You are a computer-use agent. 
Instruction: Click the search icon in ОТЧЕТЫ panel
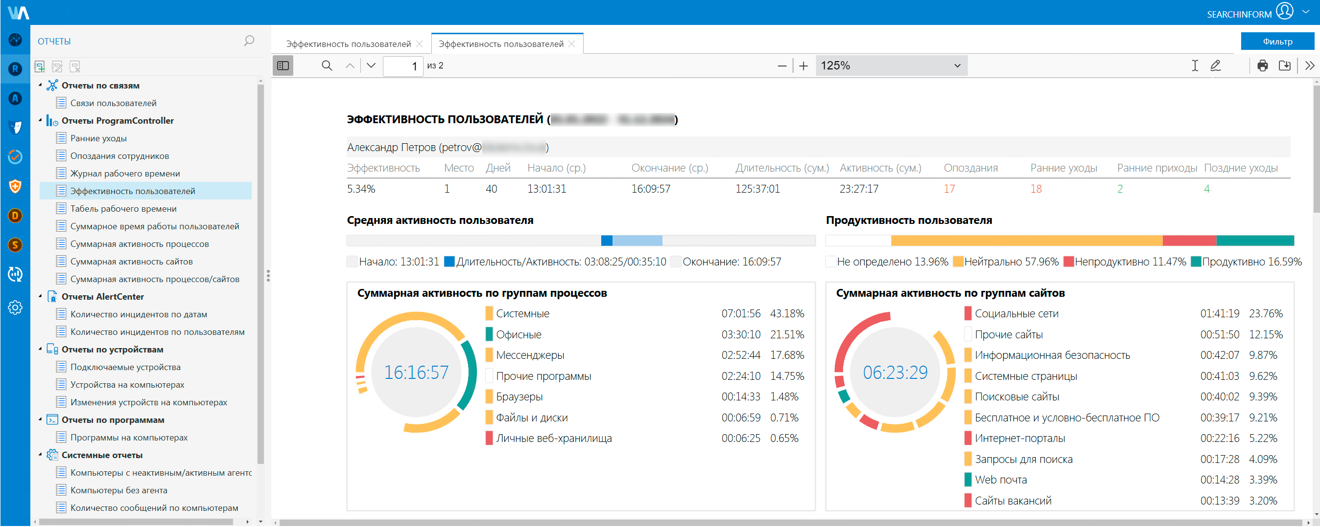coord(249,41)
